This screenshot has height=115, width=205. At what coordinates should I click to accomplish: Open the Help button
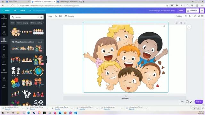point(199,102)
